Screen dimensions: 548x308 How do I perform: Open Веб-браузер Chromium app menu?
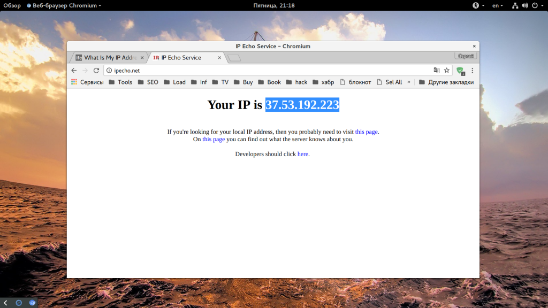[x=64, y=5]
